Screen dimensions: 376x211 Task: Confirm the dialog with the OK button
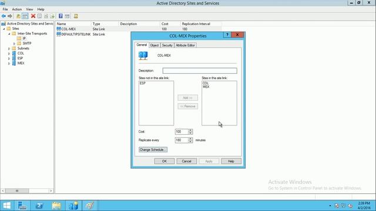(164, 161)
